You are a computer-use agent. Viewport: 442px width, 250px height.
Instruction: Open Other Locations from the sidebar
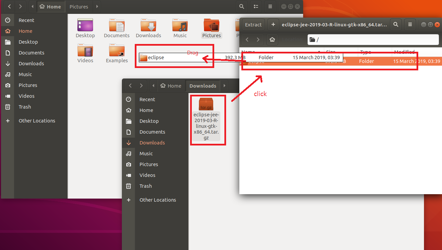coord(37,120)
